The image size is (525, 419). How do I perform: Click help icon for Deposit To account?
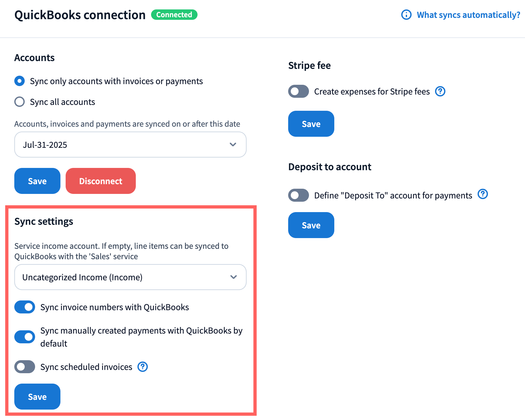click(483, 194)
